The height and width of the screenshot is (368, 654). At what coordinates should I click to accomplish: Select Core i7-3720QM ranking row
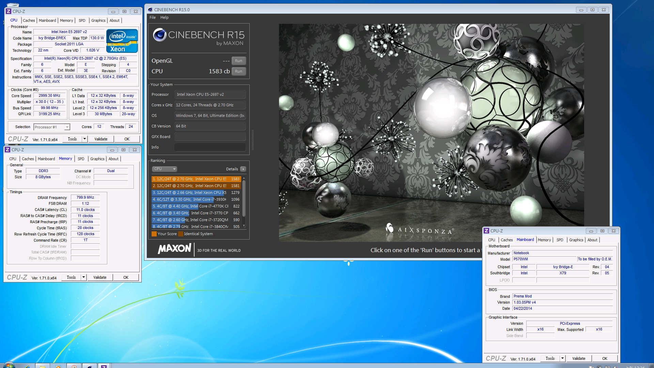click(x=196, y=220)
